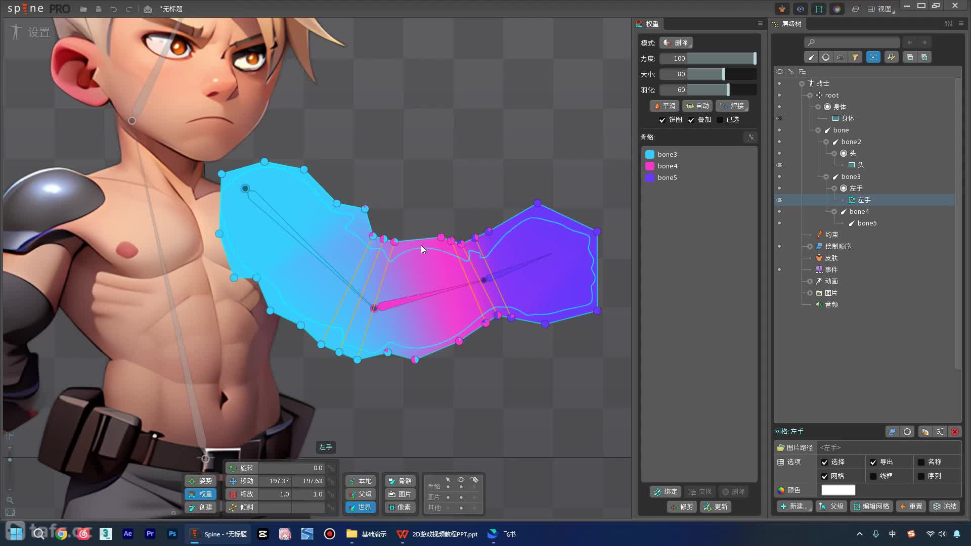Go to previous tree selection arrow
971x546 pixels.
[910, 42]
